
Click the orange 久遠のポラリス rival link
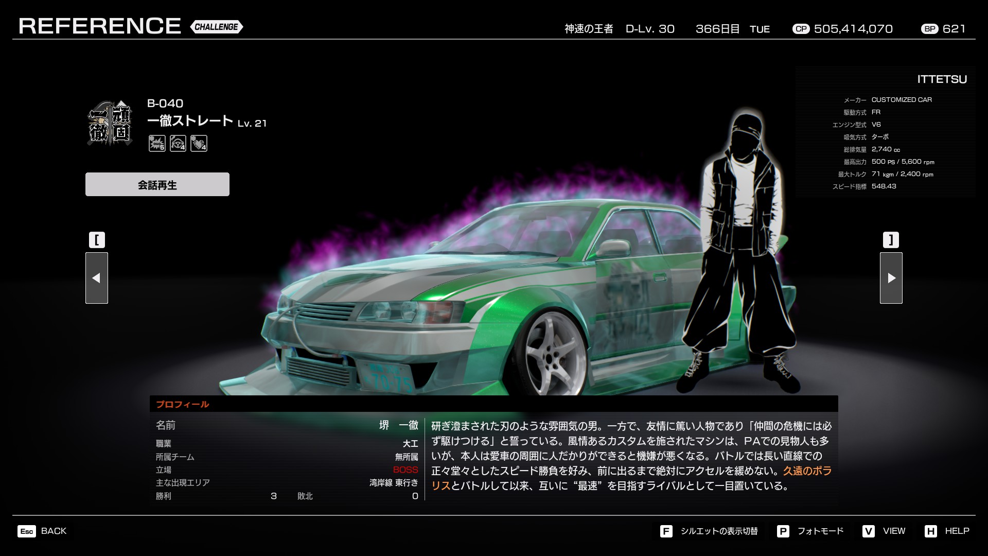[807, 471]
